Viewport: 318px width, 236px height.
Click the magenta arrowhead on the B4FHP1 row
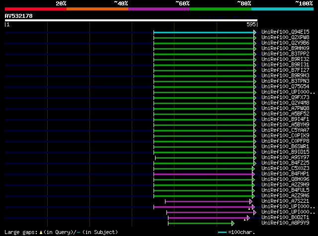[x=253, y=174]
